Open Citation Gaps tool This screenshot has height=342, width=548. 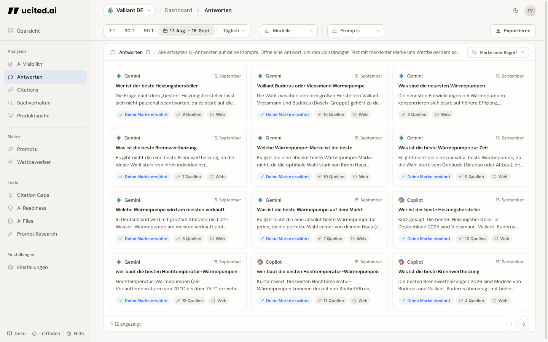(45, 195)
